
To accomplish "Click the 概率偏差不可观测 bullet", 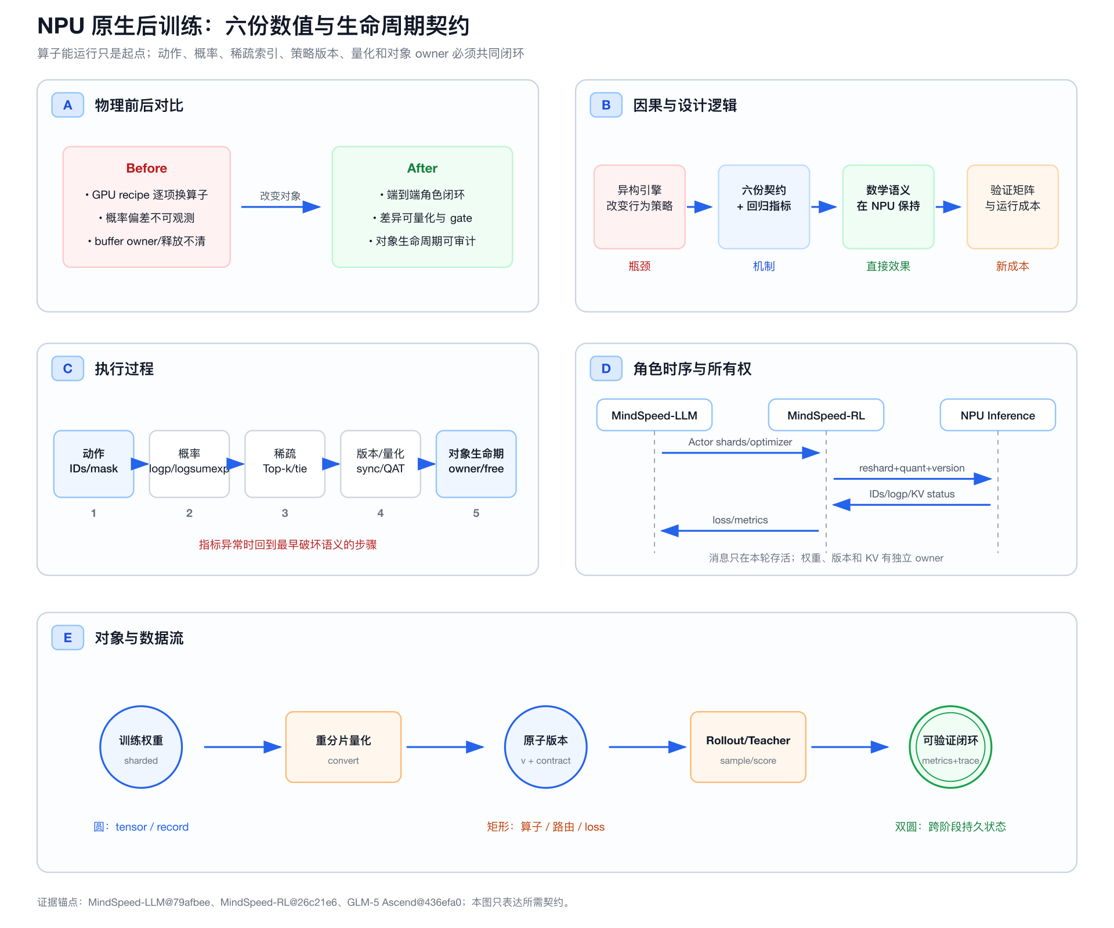I will click(x=147, y=218).
